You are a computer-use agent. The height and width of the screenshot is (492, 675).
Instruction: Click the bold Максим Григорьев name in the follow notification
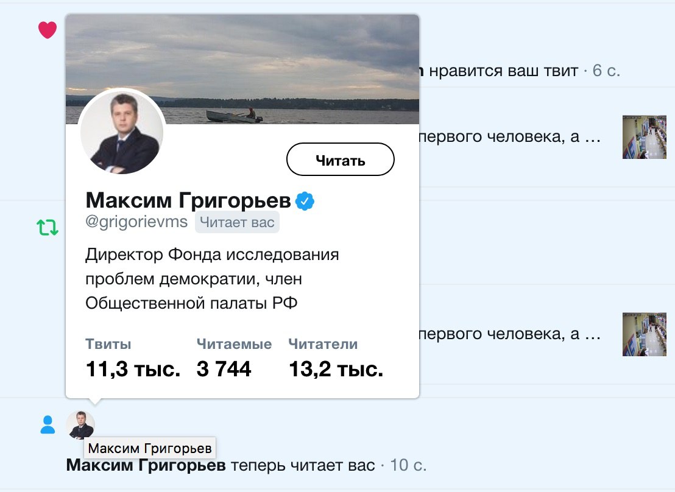(146, 466)
